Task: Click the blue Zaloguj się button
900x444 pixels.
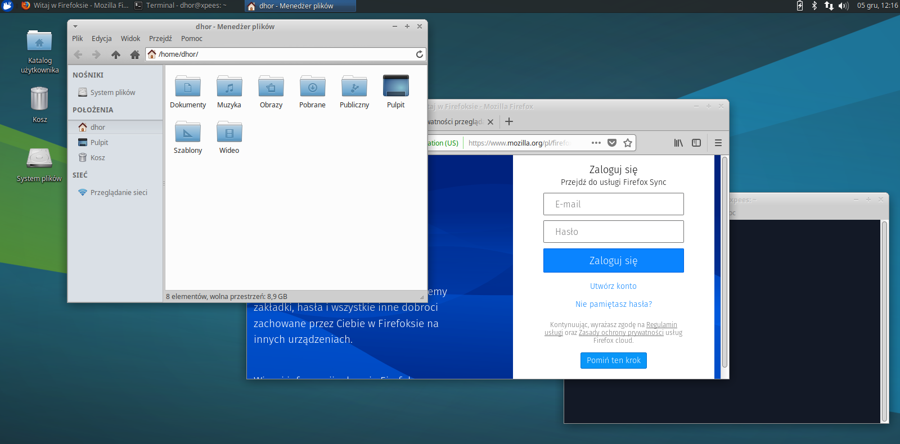Action: point(613,261)
